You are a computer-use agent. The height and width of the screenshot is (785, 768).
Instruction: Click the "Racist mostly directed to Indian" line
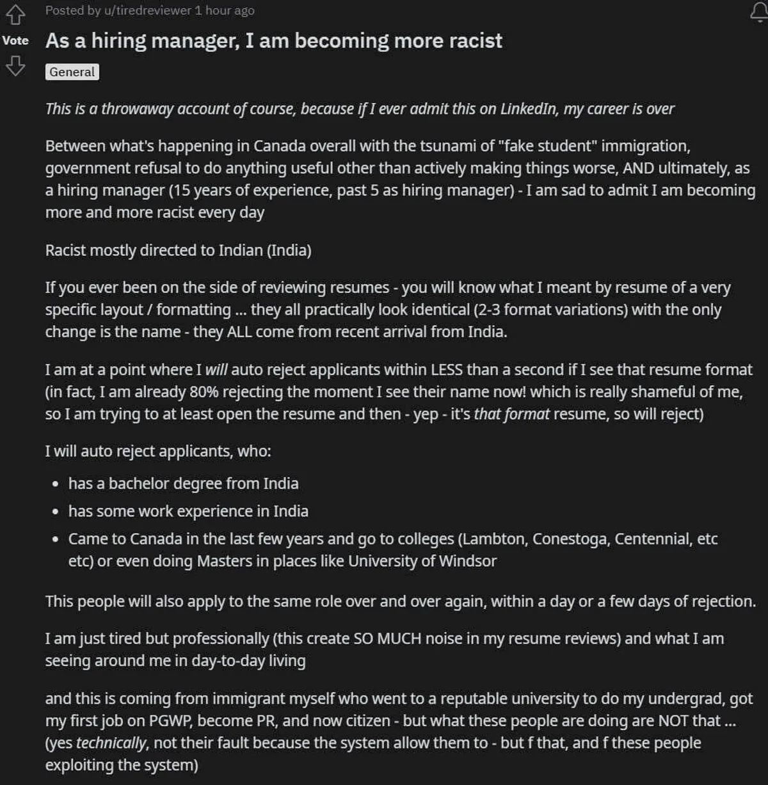pos(178,250)
